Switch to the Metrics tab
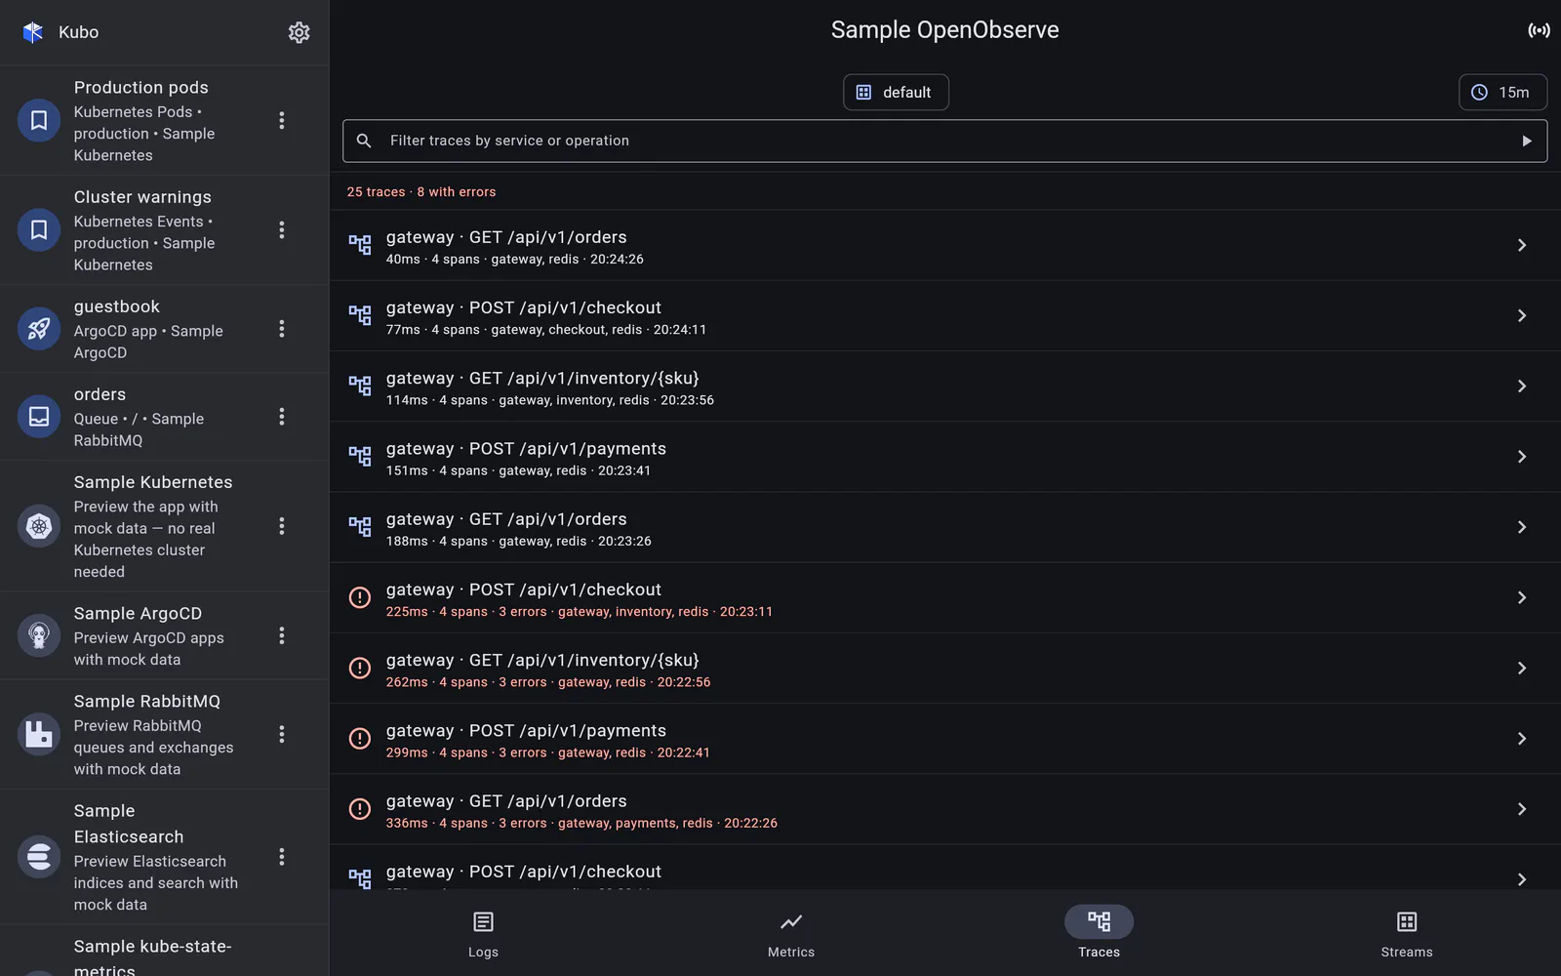 click(791, 934)
